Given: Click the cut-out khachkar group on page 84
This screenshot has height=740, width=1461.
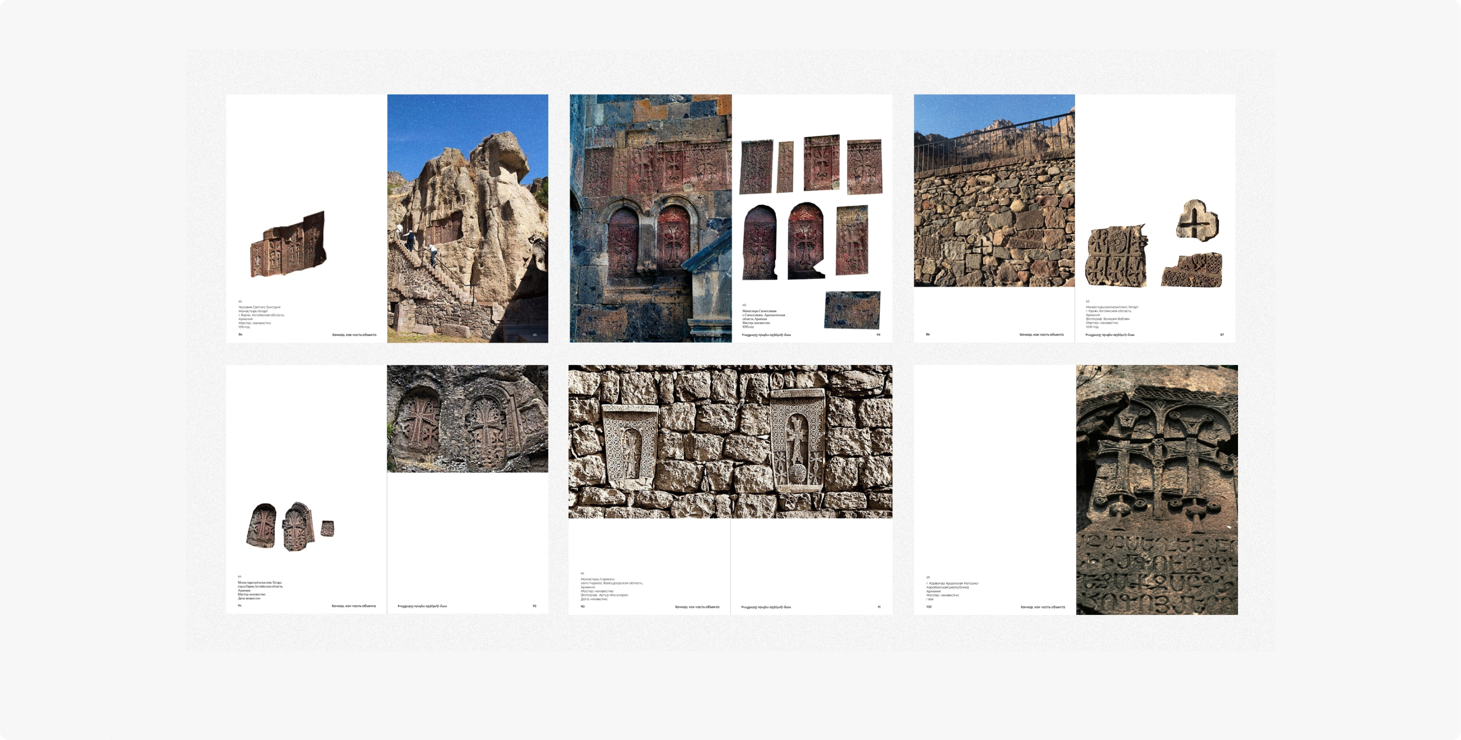Looking at the screenshot, I should (x=288, y=245).
